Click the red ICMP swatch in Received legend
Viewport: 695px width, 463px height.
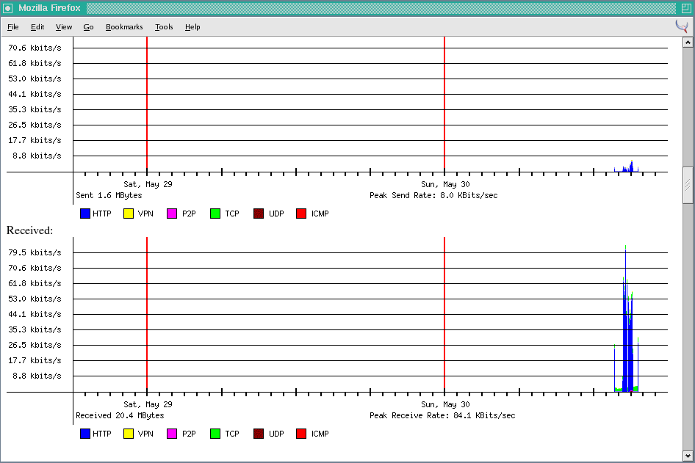[x=301, y=434]
